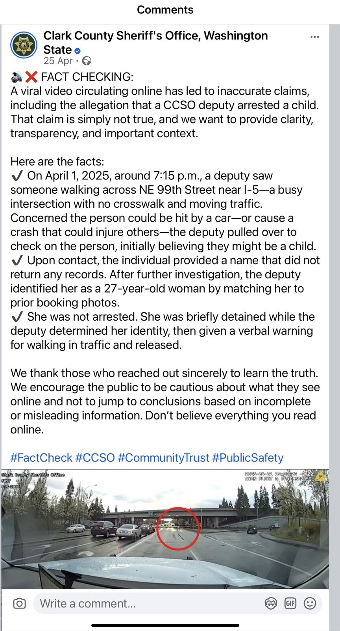This screenshot has height=631, width=340.
Task: Open the #PublicSafety hashtag
Action: (248, 458)
